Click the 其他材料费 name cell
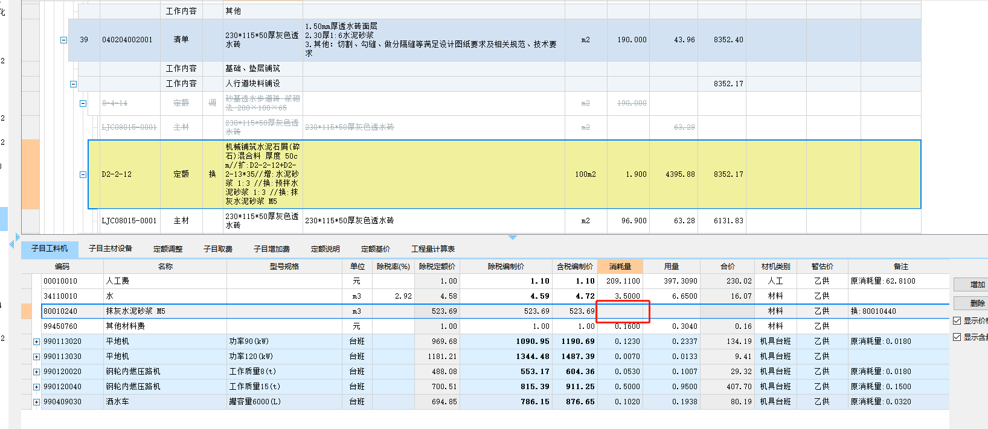 click(x=165, y=326)
